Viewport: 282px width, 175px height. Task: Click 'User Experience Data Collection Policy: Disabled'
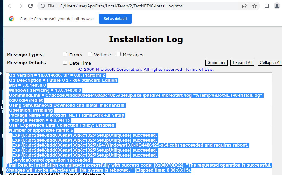[62, 125]
